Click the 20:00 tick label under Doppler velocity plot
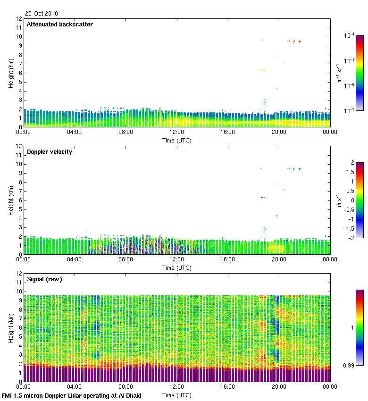The height and width of the screenshot is (401, 368). (279, 260)
